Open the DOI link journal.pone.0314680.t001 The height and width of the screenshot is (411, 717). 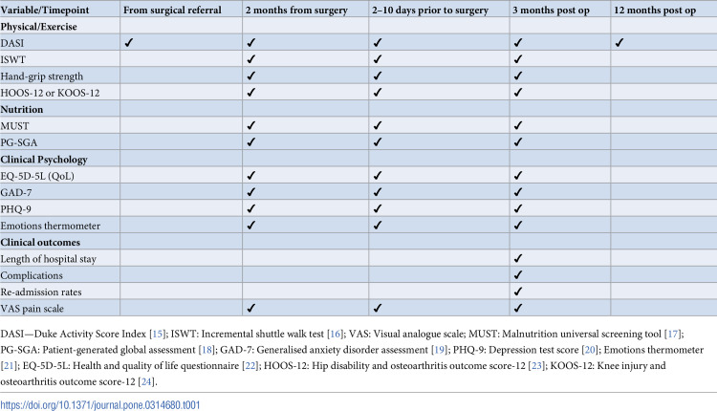[x=100, y=405]
